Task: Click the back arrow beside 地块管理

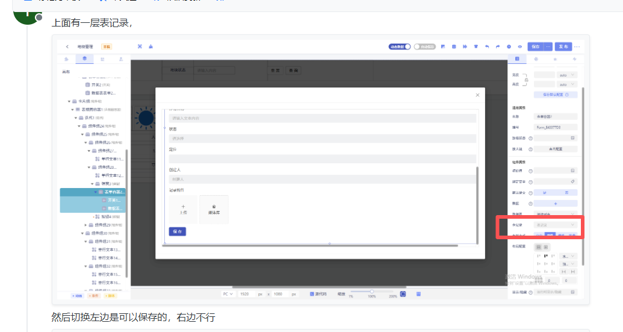Action: click(67, 46)
